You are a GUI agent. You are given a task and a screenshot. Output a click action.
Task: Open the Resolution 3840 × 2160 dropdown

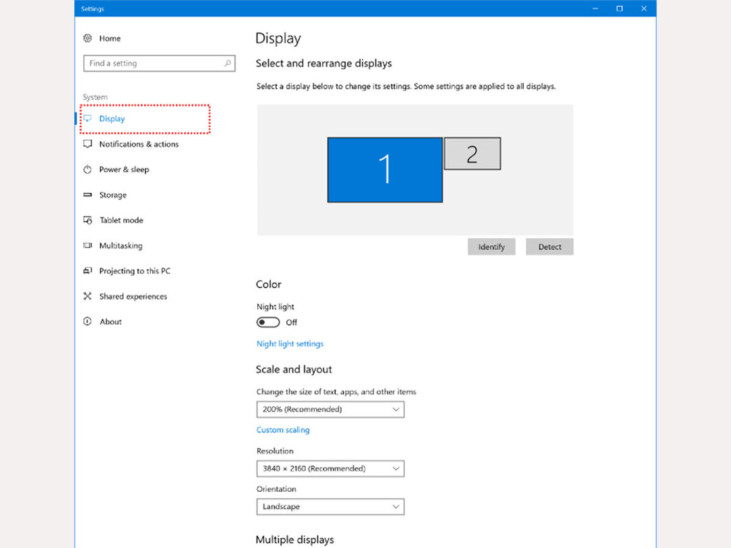point(330,468)
